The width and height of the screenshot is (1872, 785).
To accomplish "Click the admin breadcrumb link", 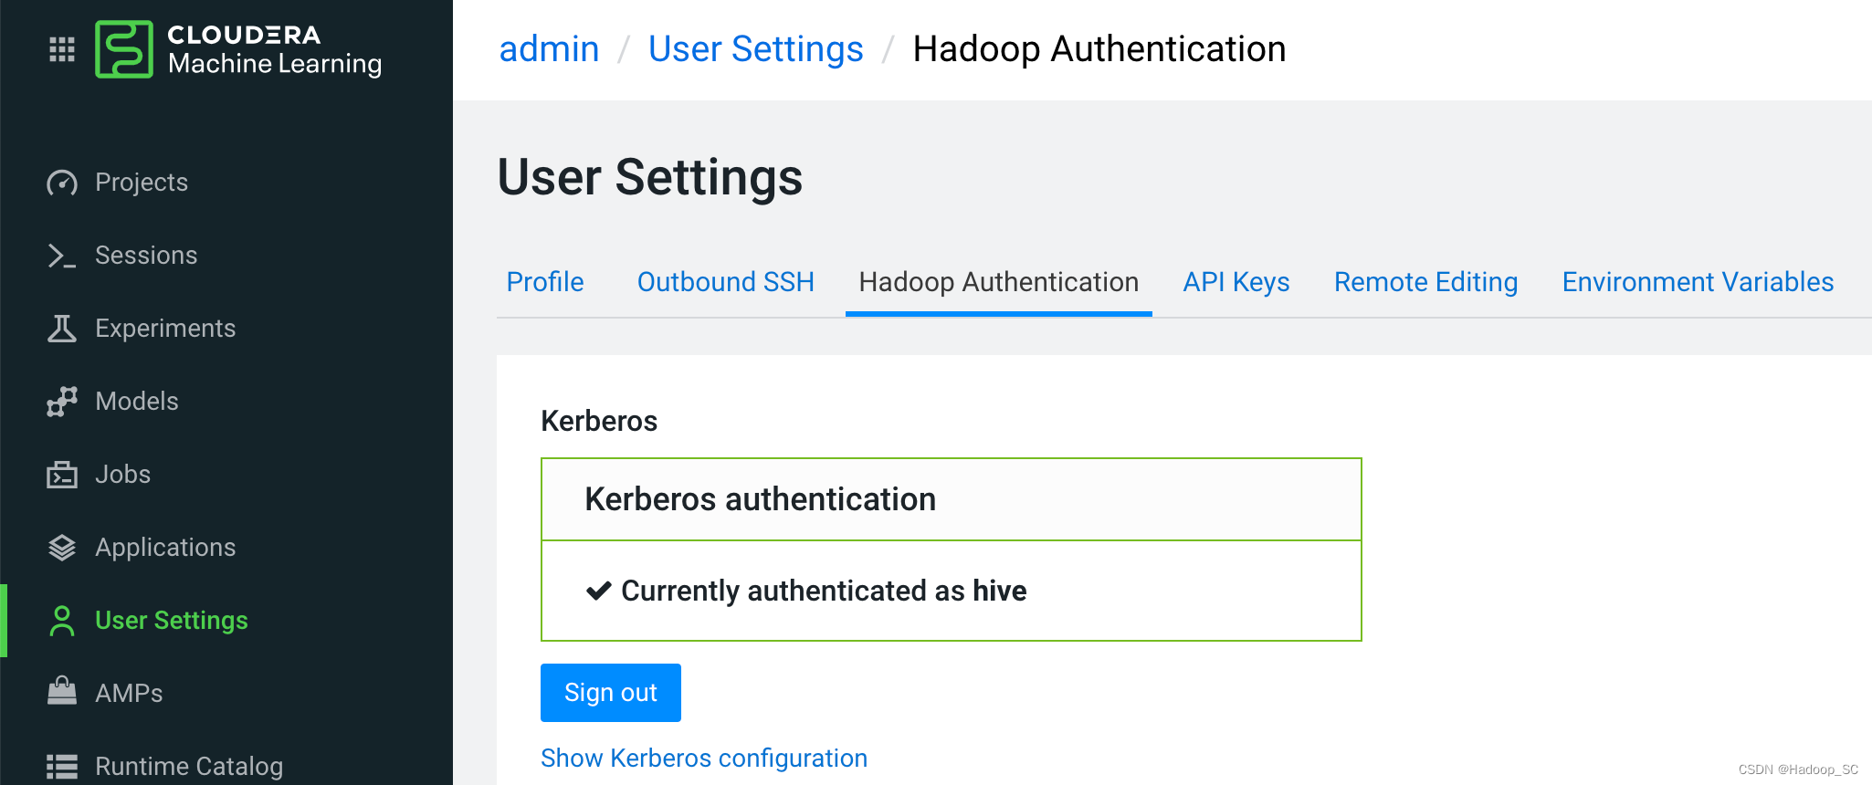I will tap(549, 49).
